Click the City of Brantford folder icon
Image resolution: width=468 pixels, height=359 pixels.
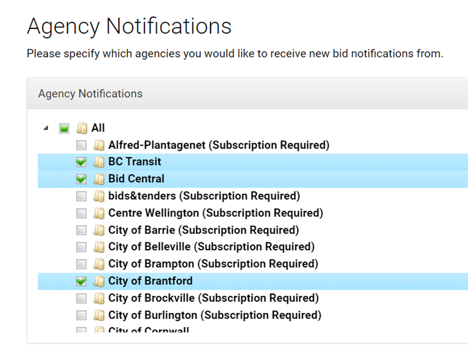[99, 281]
